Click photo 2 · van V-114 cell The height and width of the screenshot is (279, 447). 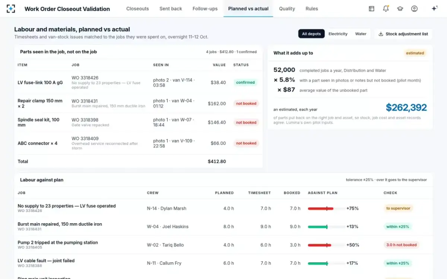(x=174, y=83)
